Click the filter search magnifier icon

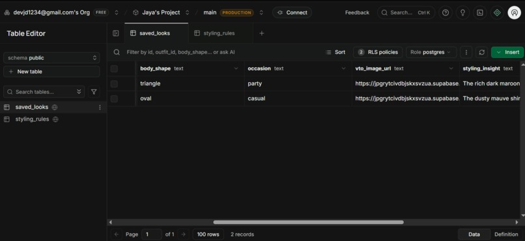117,52
